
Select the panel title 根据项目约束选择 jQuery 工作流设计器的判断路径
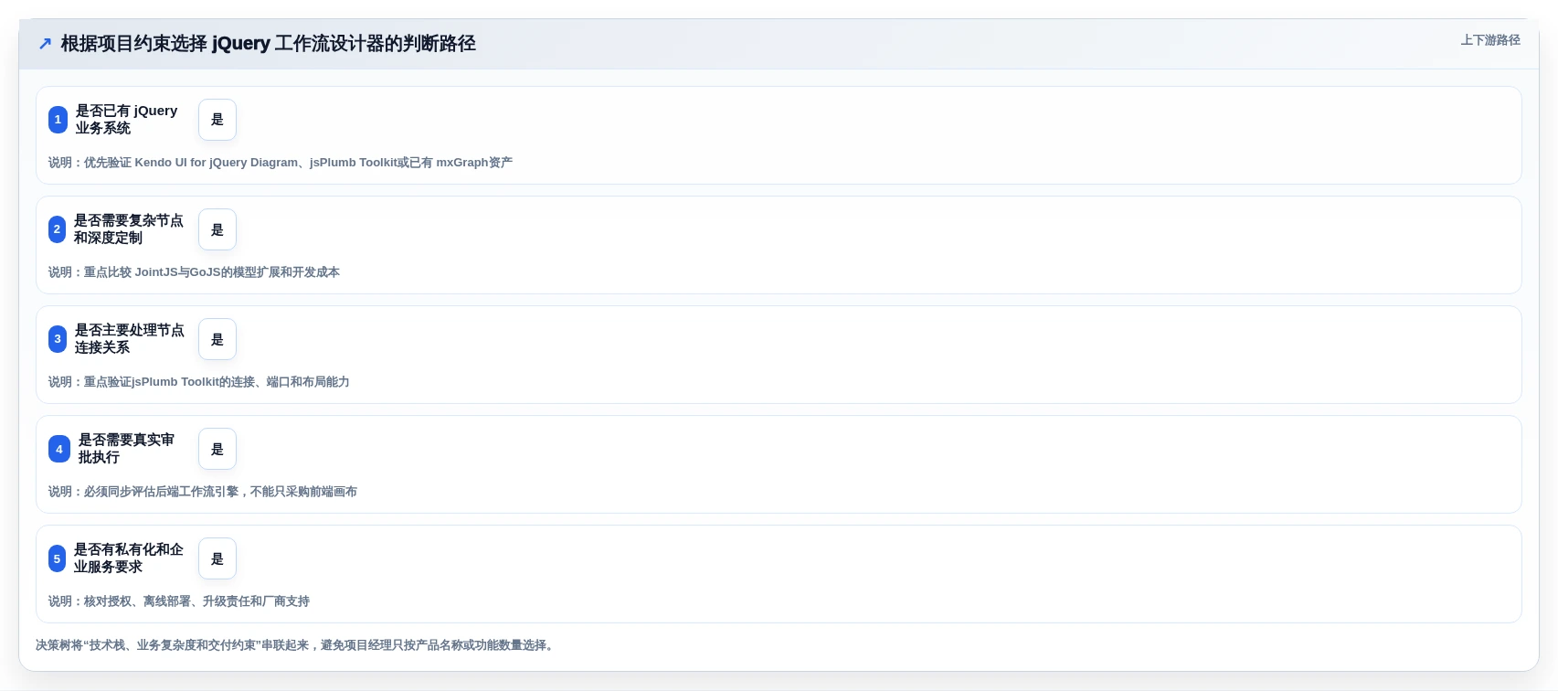tap(269, 44)
